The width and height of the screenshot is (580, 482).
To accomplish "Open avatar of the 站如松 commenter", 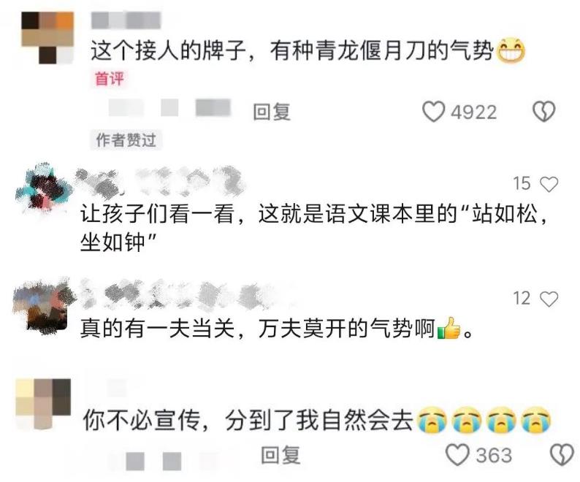I will [42, 188].
